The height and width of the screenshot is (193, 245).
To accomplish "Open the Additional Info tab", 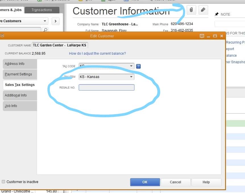I will coord(20,95).
